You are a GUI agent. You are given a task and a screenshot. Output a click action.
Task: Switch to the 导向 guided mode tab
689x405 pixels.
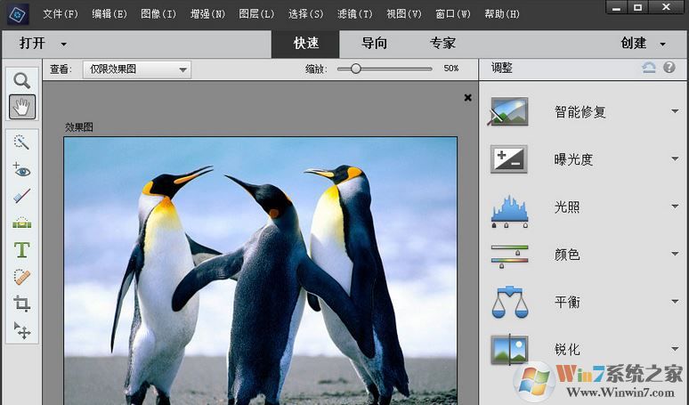click(374, 44)
